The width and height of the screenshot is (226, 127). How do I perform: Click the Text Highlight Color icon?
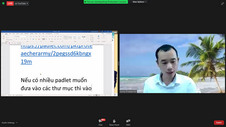tap(36, 39)
